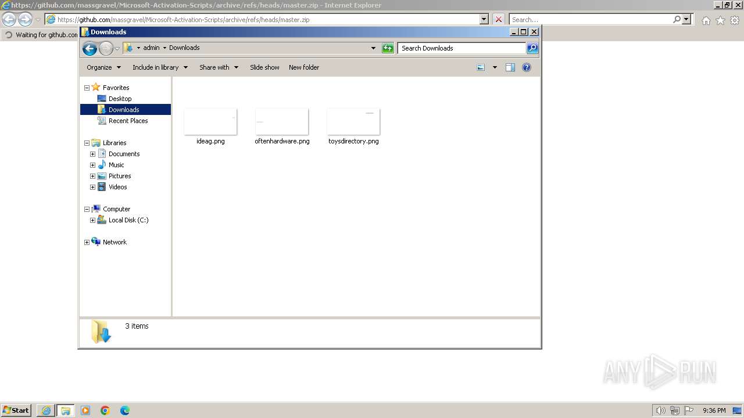Viewport: 744px width, 418px height.
Task: Select Local Disk (C:)
Action: 128,220
